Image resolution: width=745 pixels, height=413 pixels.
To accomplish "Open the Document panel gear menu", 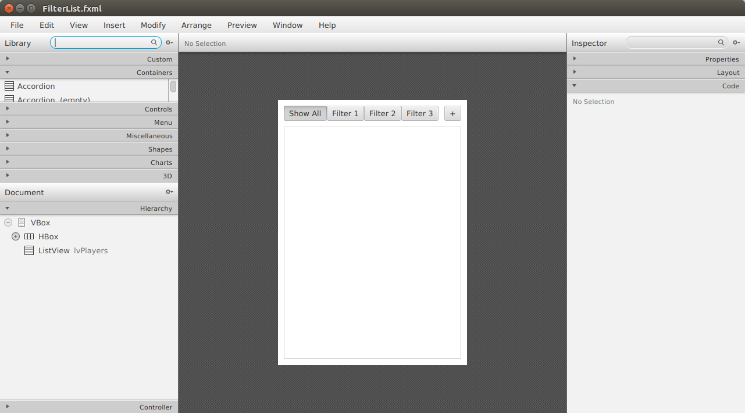I will click(x=169, y=192).
